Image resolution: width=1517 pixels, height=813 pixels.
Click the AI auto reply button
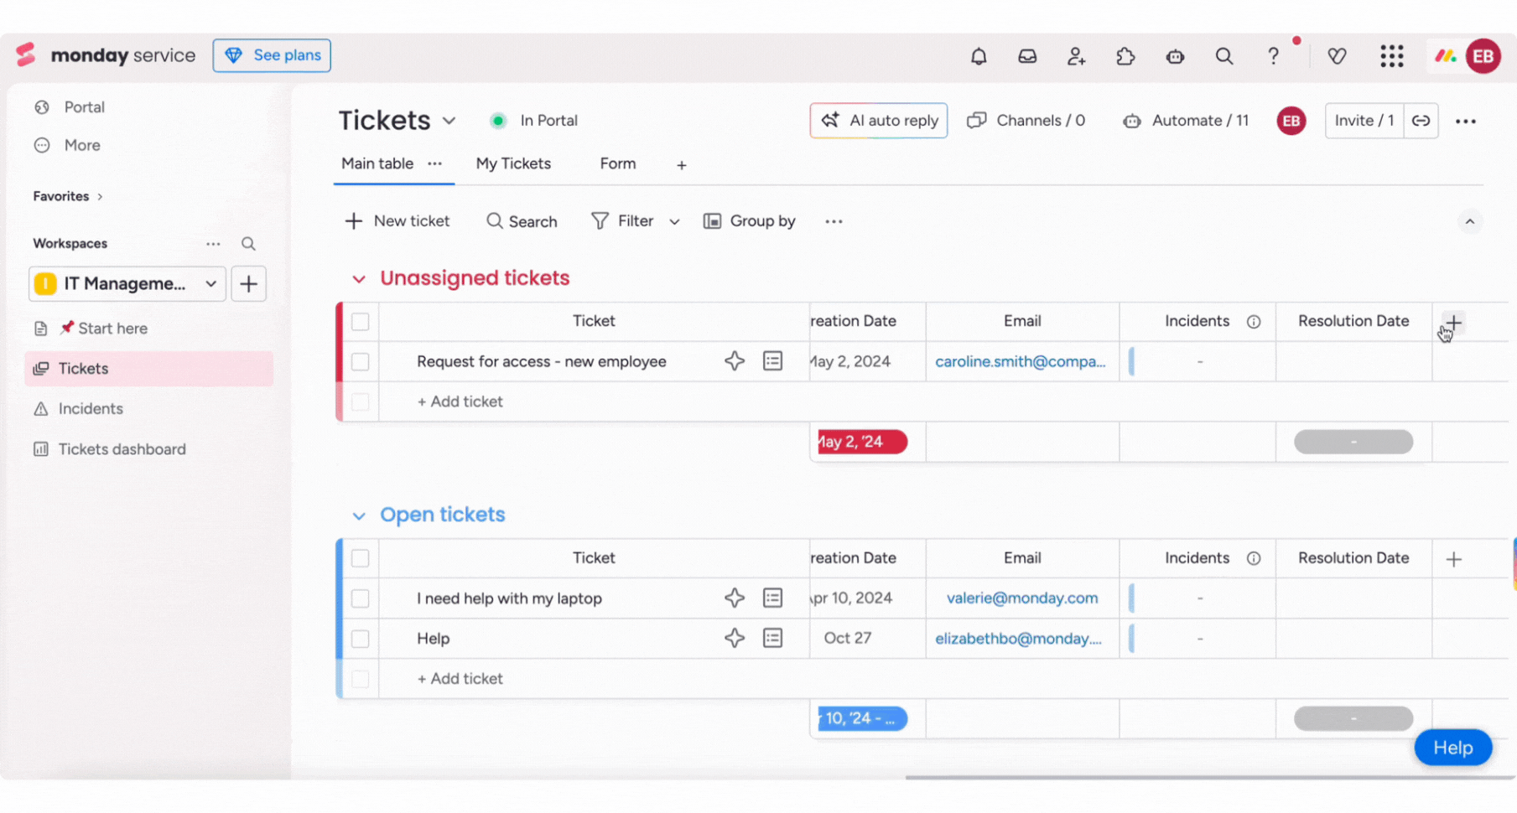click(879, 121)
